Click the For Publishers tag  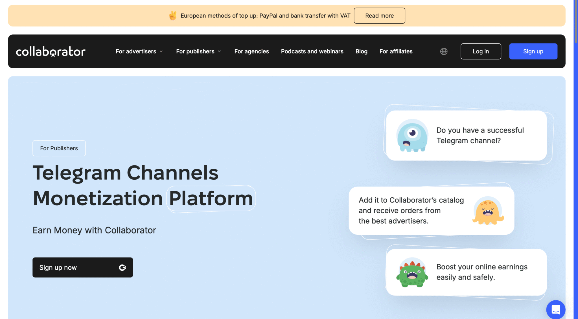[59, 148]
